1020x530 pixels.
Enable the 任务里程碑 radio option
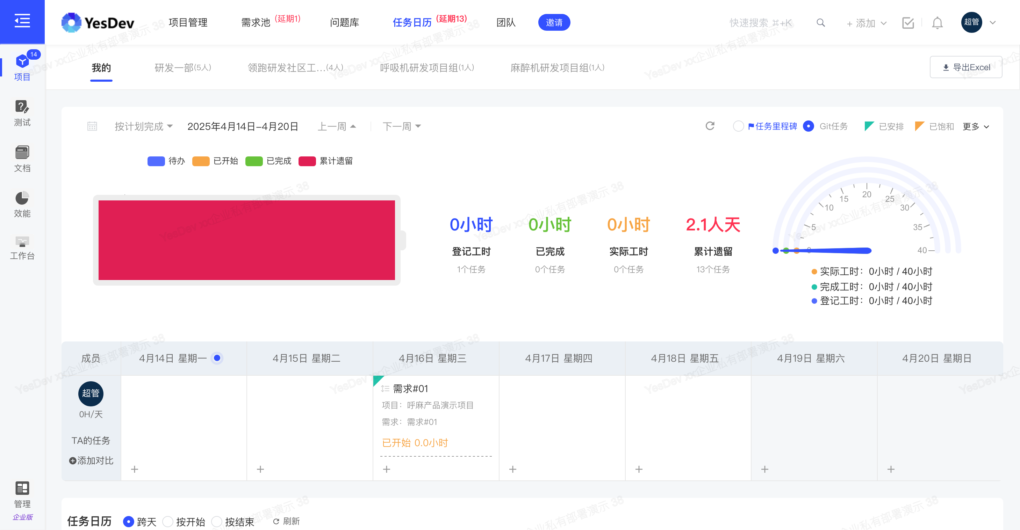click(x=738, y=127)
